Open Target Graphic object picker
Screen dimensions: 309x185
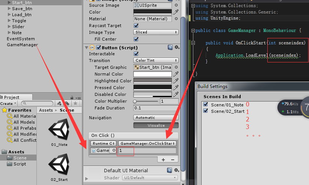(176, 67)
